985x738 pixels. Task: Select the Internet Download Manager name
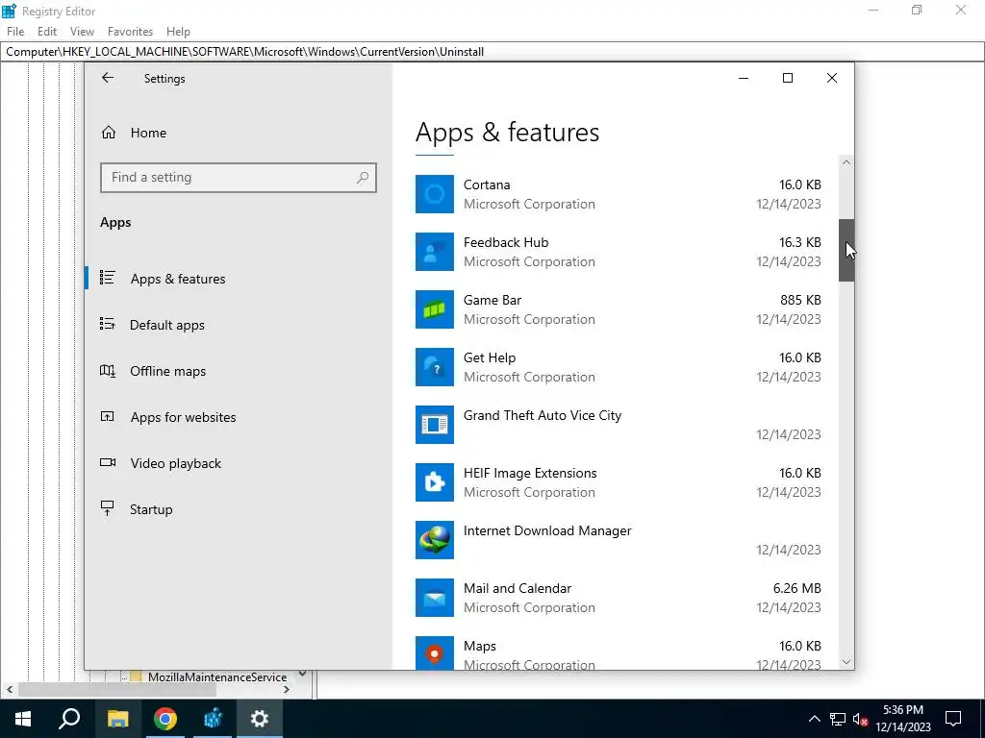click(x=547, y=530)
